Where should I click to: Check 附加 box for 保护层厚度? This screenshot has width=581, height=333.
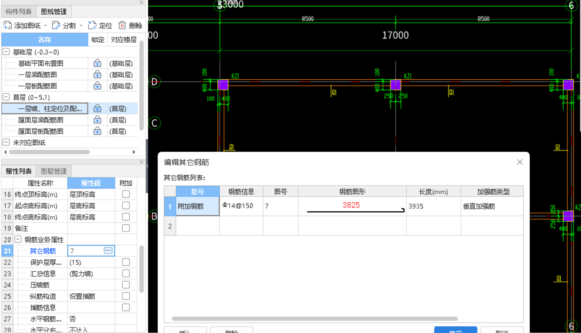point(126,262)
